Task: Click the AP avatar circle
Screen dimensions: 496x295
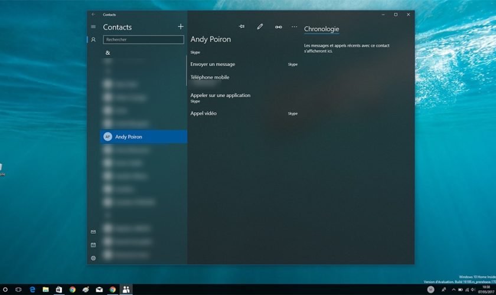Action: pyautogui.click(x=107, y=137)
